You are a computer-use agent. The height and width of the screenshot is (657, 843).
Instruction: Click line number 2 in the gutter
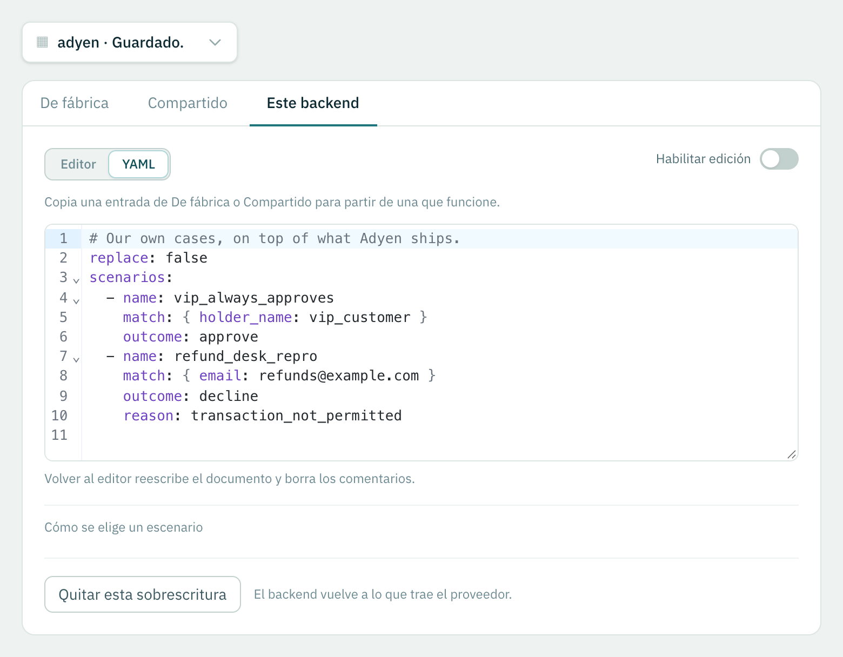click(63, 258)
